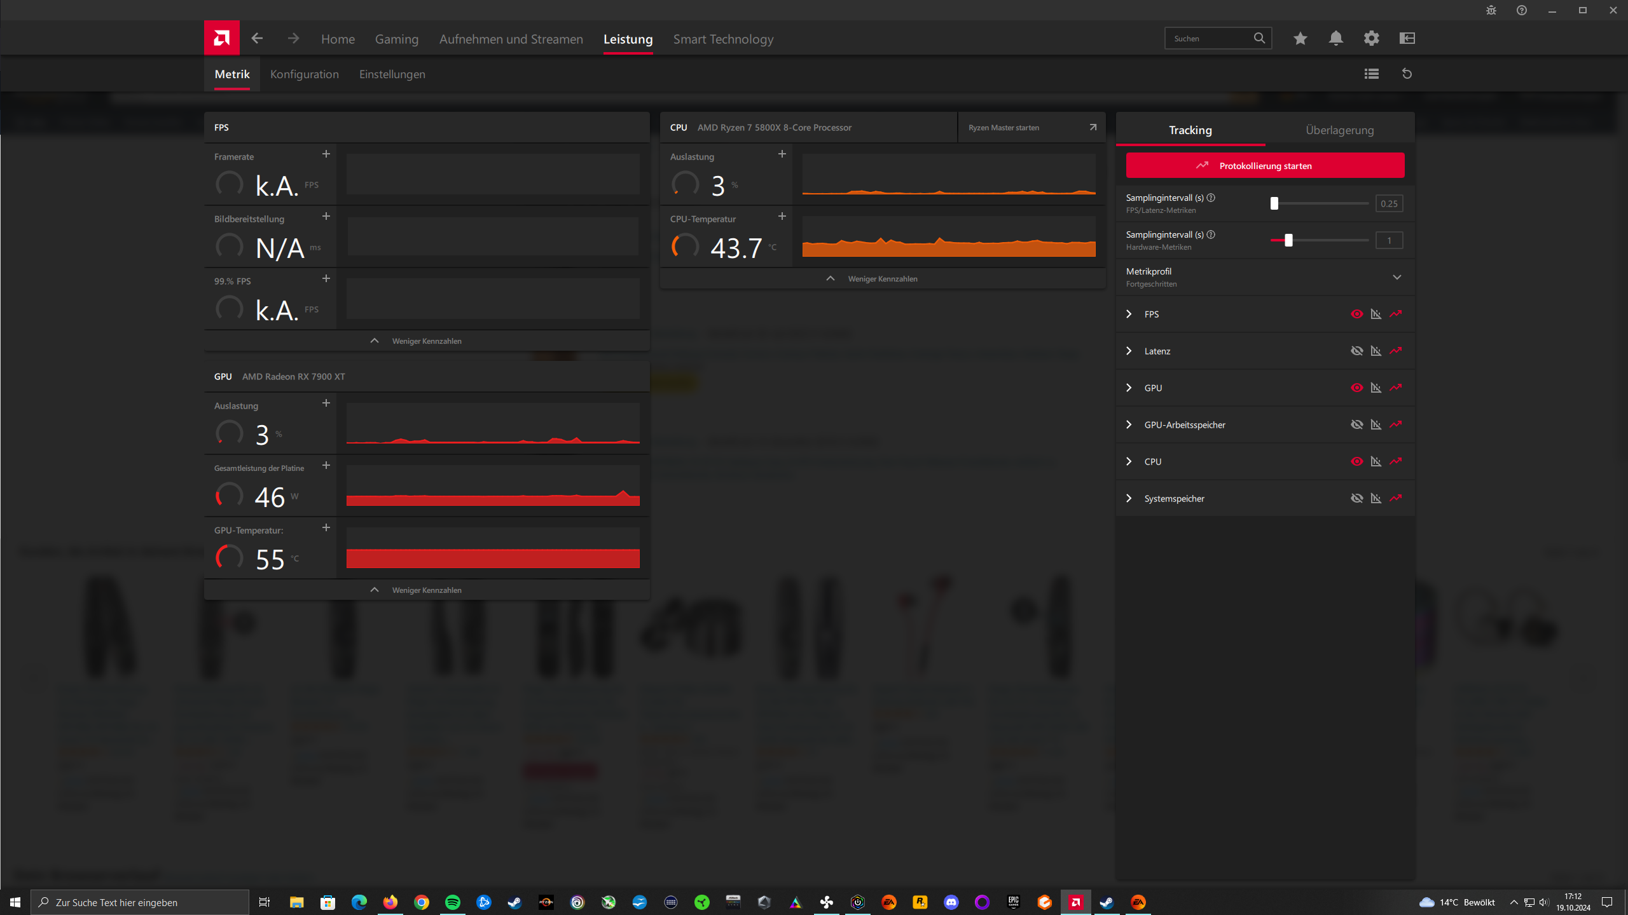Expand the GPU-Arbeitsspeicher tracking section
This screenshot has height=915, width=1628.
[1129, 424]
